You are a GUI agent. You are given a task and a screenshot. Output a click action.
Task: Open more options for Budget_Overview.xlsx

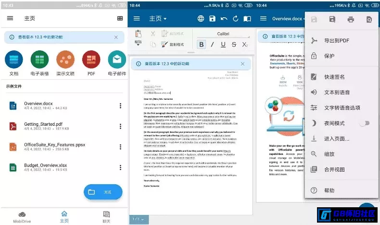pyautogui.click(x=120, y=167)
